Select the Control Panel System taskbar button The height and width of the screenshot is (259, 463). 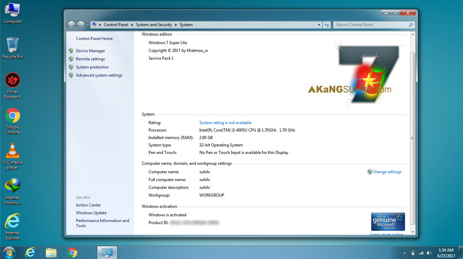point(107,253)
